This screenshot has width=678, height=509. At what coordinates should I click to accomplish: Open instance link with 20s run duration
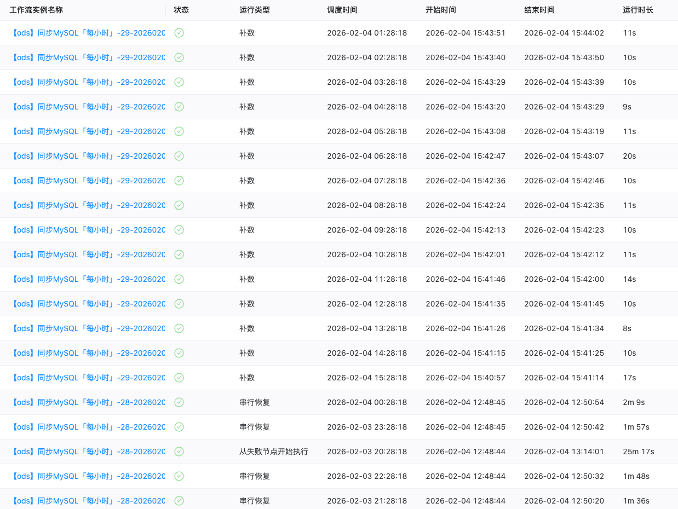(88, 156)
